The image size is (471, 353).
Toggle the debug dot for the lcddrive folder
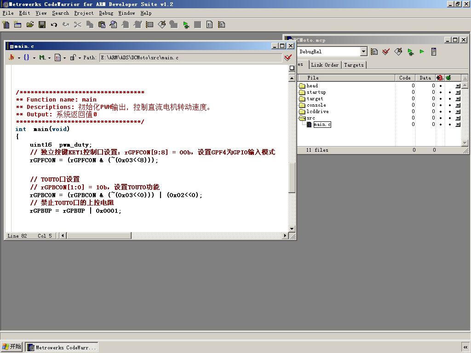(450, 111)
